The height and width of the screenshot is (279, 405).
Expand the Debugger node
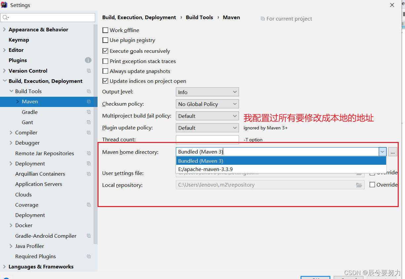click(x=11, y=143)
